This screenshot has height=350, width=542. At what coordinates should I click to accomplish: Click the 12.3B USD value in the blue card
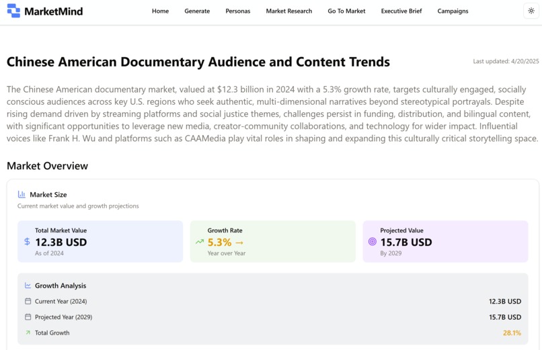(x=61, y=243)
